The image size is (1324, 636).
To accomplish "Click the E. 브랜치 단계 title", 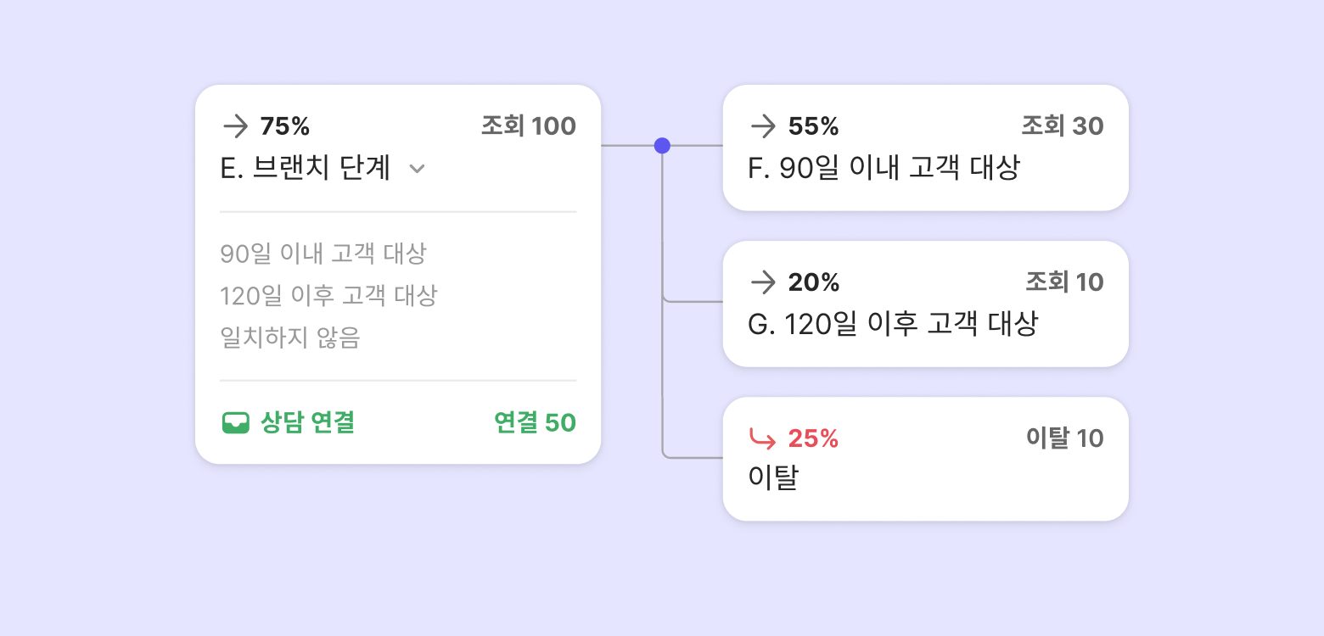I will pyautogui.click(x=306, y=168).
